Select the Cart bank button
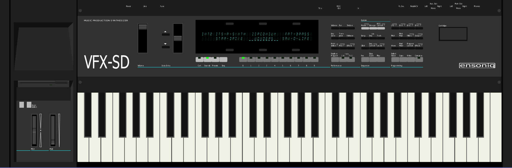 200,59
